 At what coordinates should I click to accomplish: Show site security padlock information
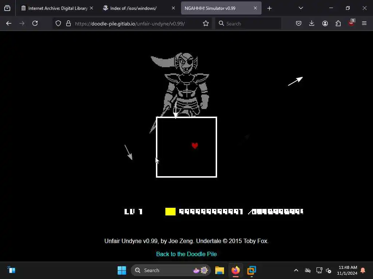tap(68, 24)
